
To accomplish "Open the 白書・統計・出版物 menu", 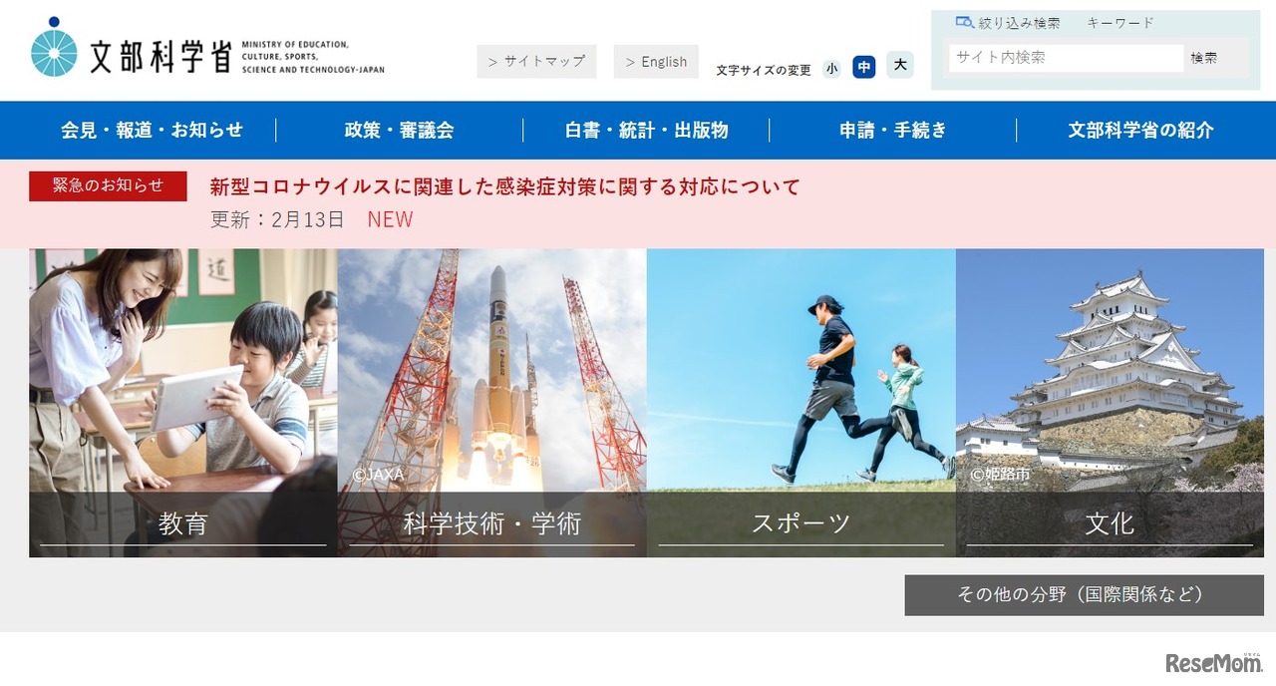I will pos(645,130).
